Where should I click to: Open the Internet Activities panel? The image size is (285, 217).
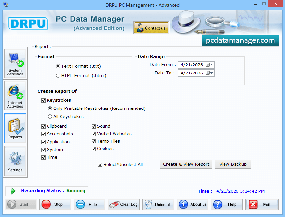pos(15,96)
